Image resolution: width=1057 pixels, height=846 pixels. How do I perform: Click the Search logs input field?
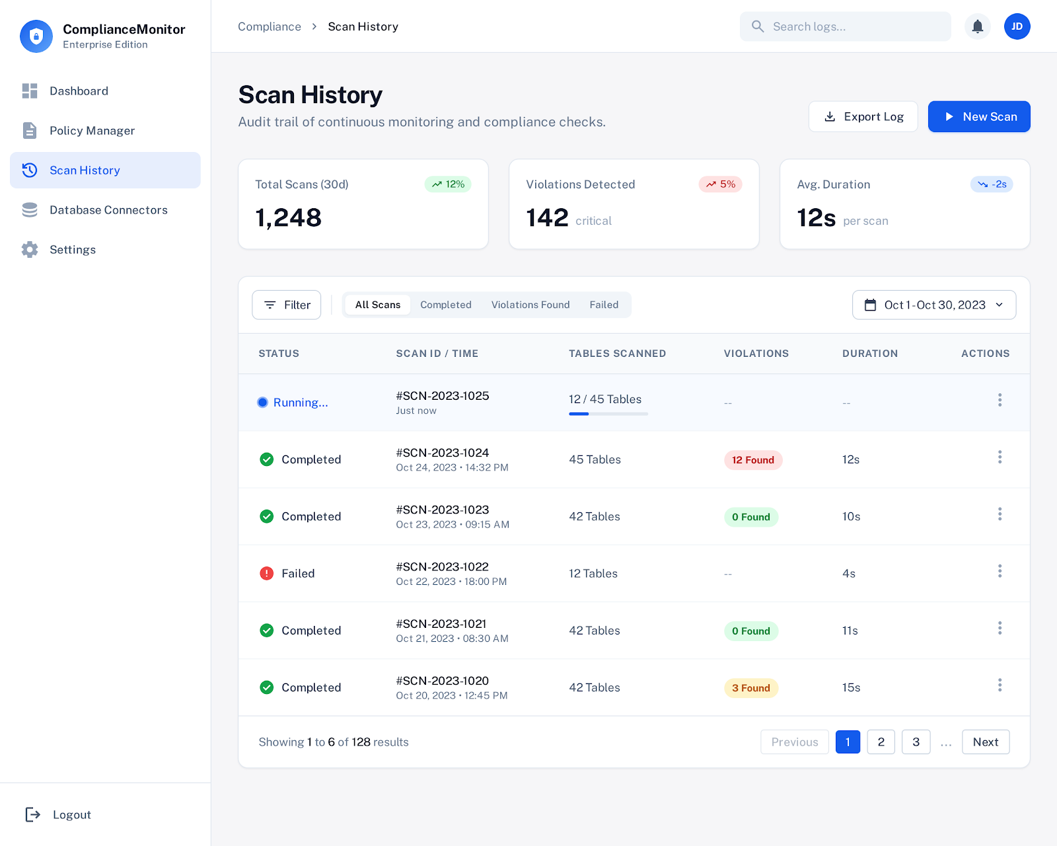(x=846, y=26)
